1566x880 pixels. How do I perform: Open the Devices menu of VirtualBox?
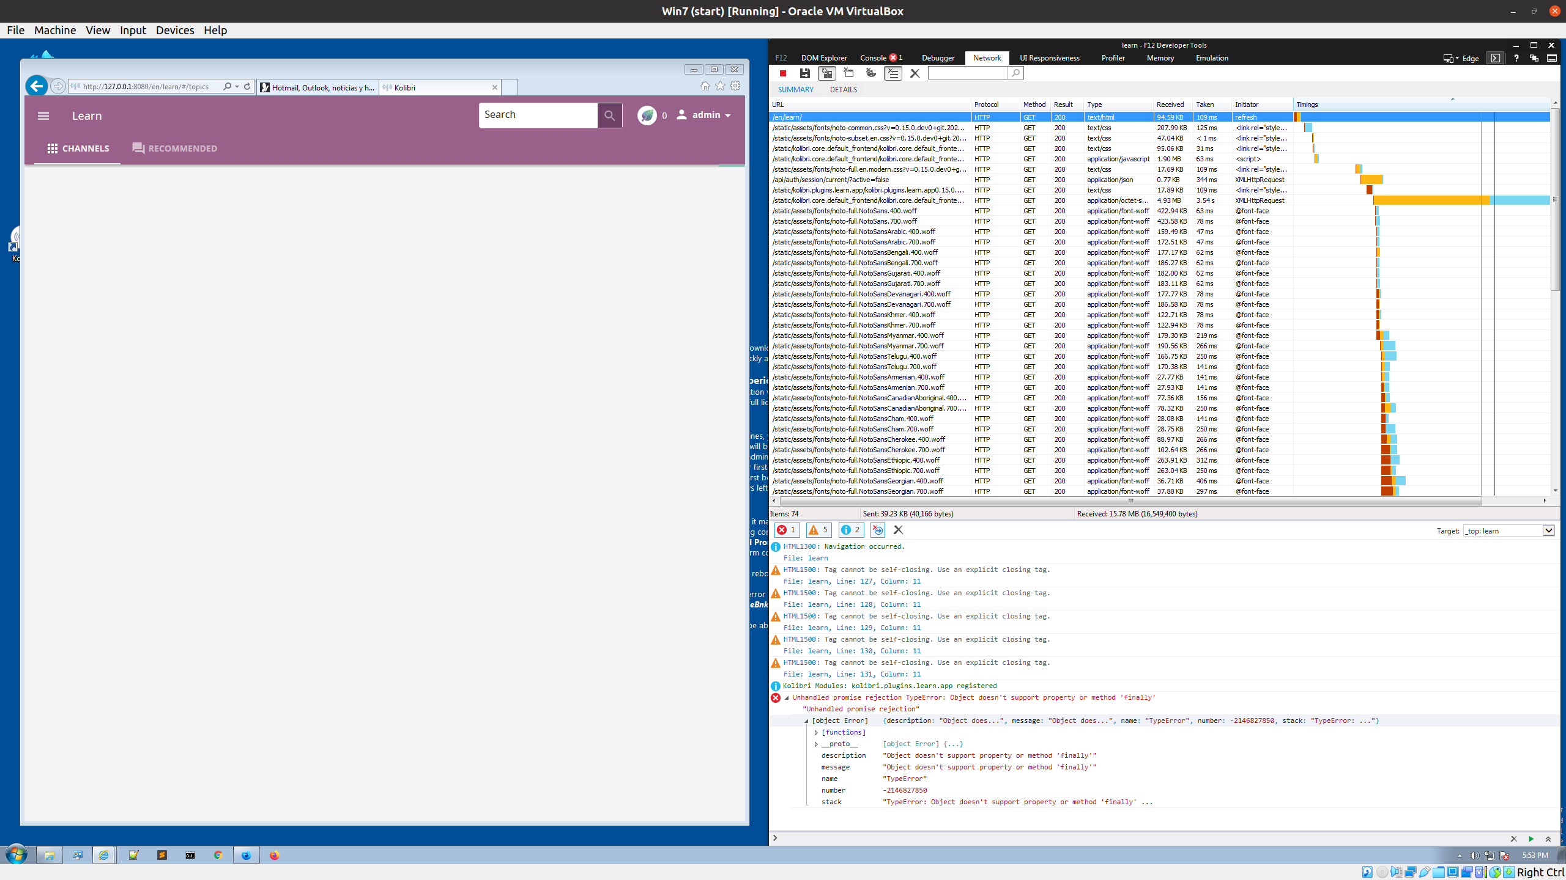tap(175, 30)
